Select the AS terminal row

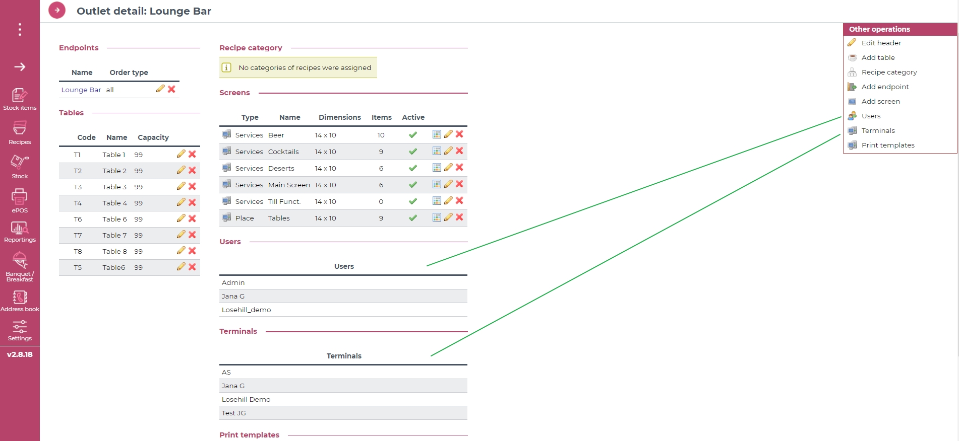point(343,372)
